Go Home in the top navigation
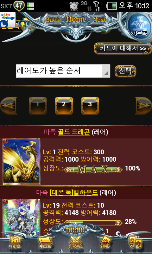This screenshot has height=254, width=152. 76,19
